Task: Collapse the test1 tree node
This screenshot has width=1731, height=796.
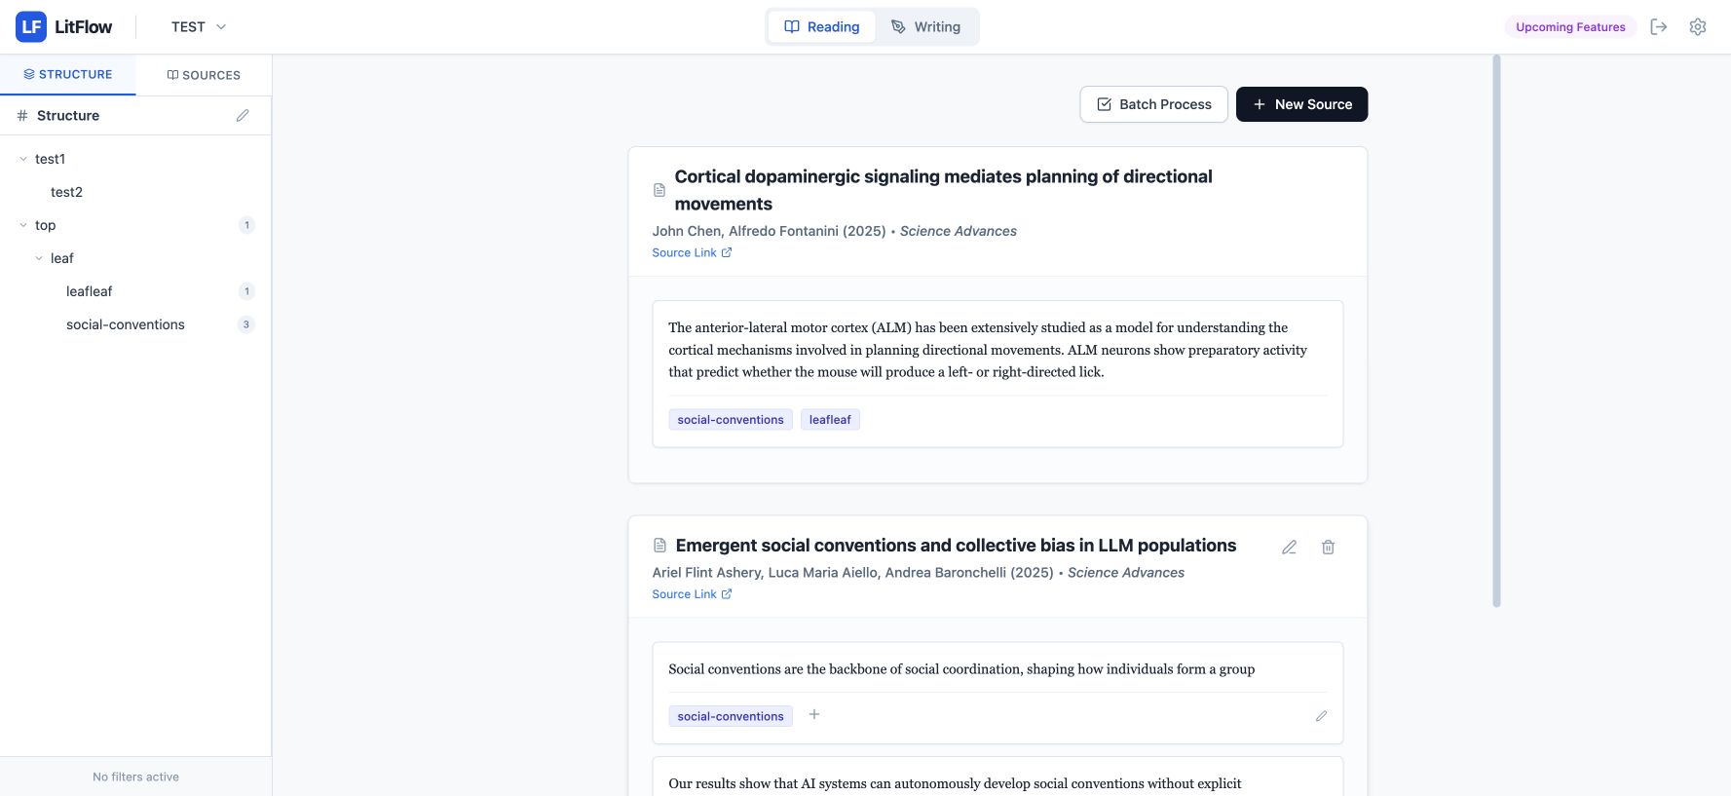Action: (23, 159)
